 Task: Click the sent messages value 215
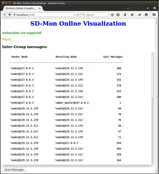tap(119, 91)
